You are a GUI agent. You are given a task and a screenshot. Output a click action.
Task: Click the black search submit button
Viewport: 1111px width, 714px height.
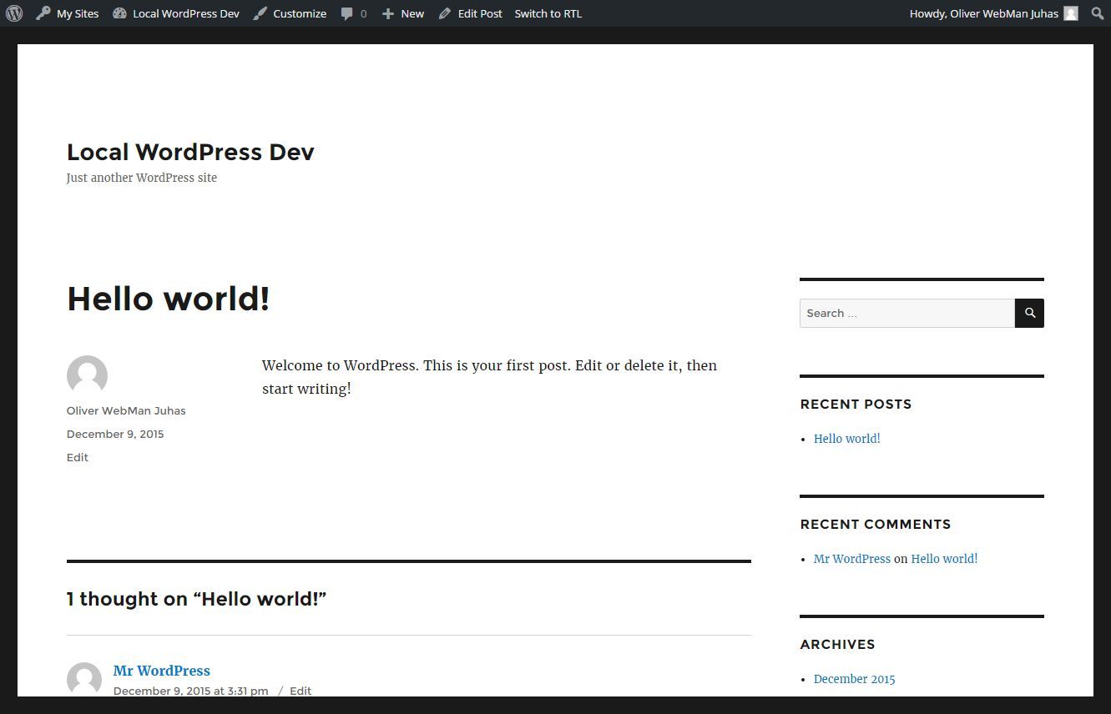tap(1029, 313)
